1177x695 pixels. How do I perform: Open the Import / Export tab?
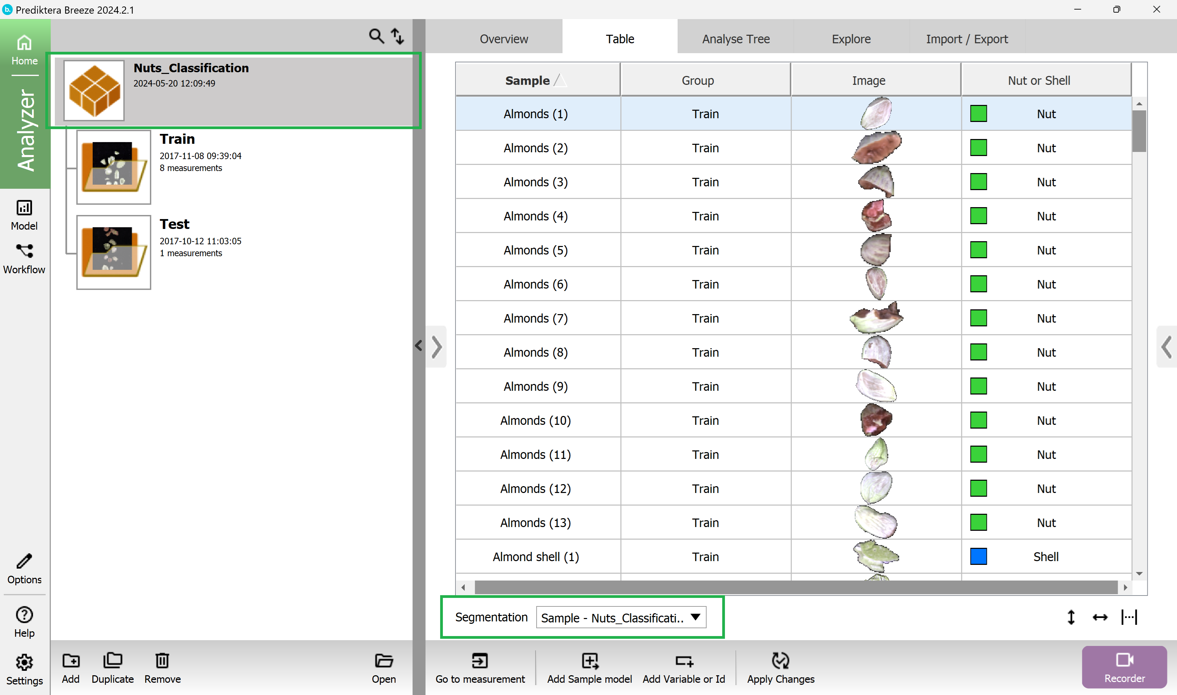pos(966,39)
